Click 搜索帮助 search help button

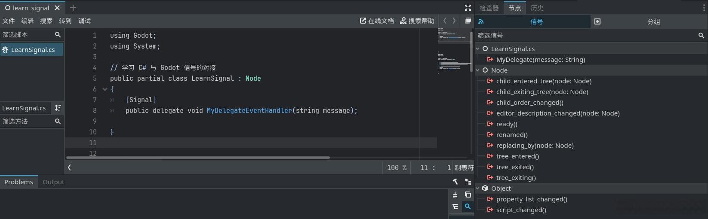coord(417,21)
